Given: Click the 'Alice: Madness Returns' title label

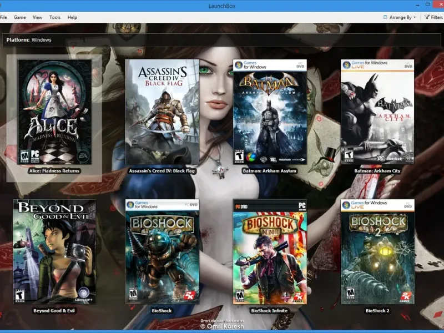Looking at the screenshot, I should [54, 171].
